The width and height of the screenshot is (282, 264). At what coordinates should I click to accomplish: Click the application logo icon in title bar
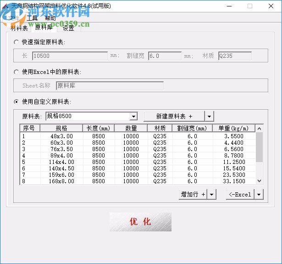[5, 6]
